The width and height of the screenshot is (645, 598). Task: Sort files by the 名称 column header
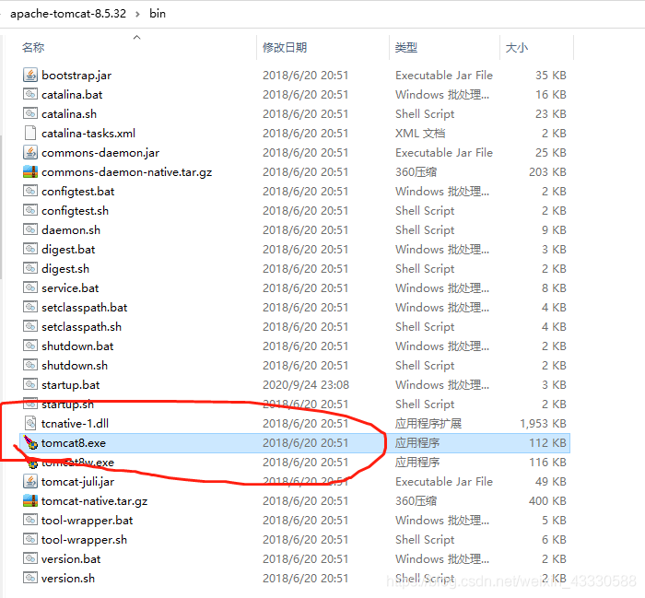pos(33,47)
